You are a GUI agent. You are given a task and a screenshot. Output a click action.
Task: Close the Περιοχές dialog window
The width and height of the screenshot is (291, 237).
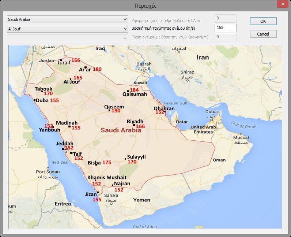[x=283, y=4]
